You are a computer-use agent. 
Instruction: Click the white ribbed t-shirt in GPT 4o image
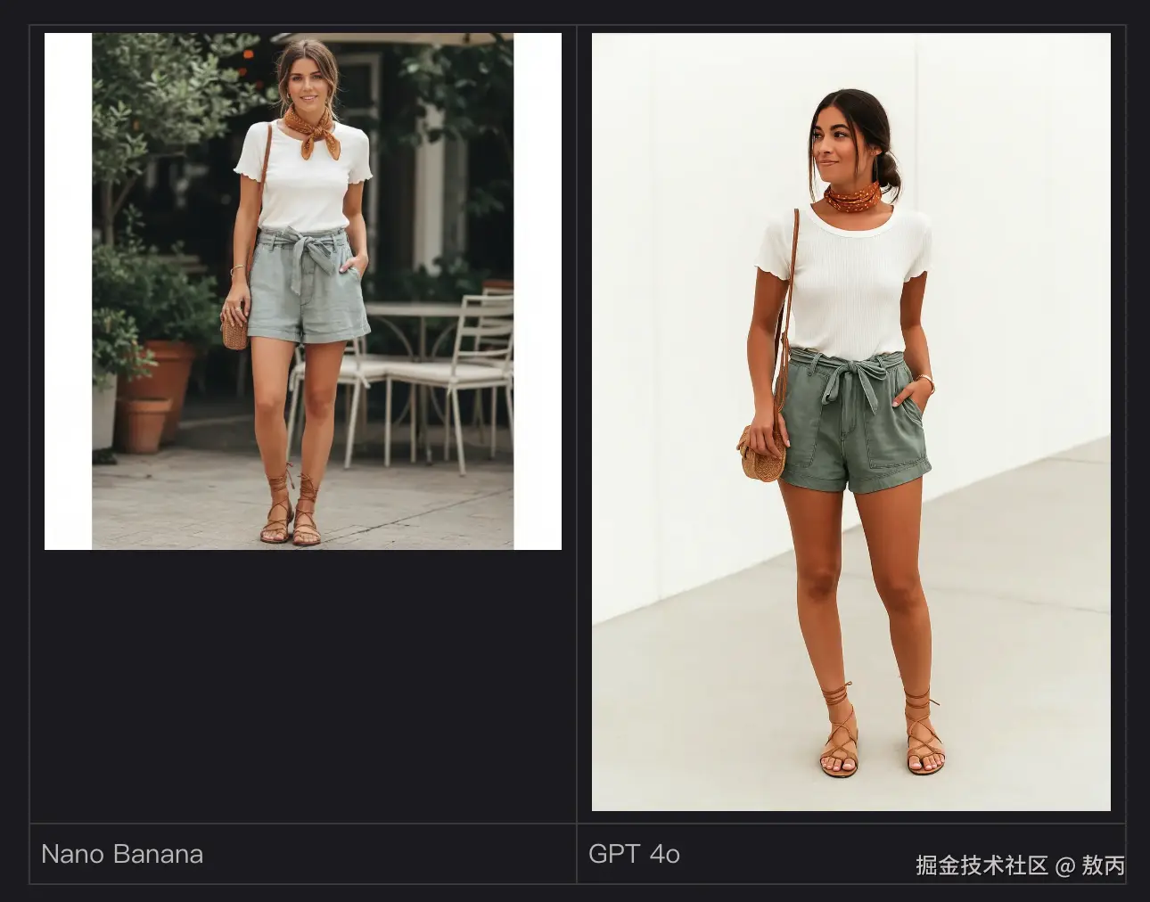[x=844, y=283]
